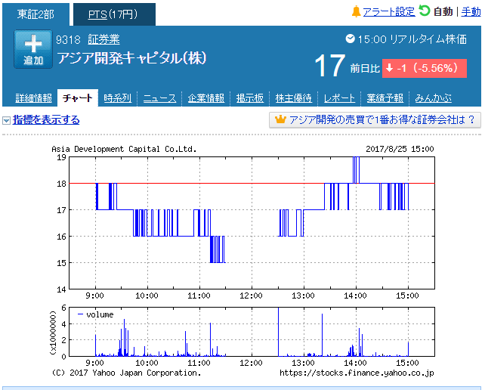Click the down-arrow icon in price change badge
Viewport: 485px width, 390px height.
coord(390,68)
